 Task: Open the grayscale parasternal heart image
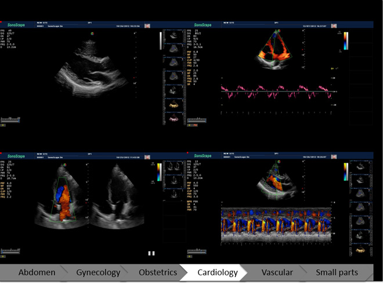(x=92, y=67)
